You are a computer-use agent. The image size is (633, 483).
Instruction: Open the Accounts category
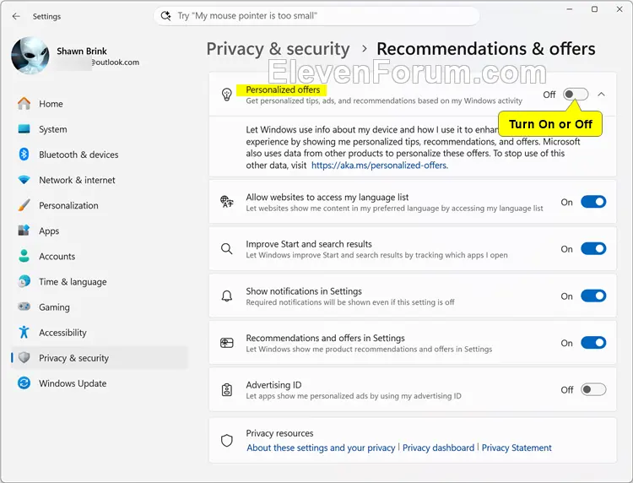100,256
